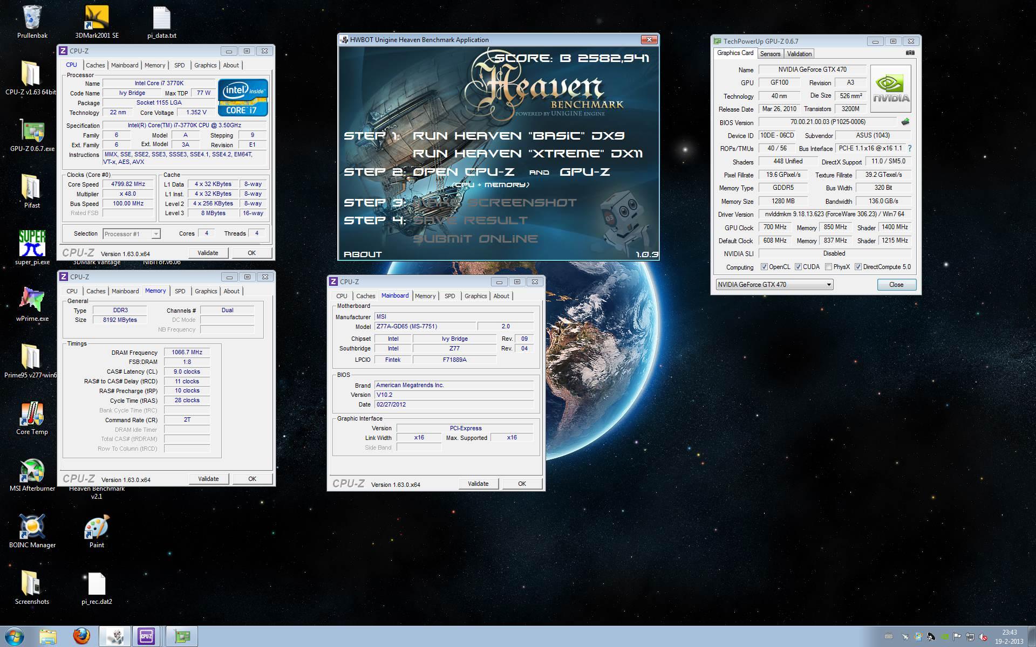The image size is (1036, 647).
Task: Open the pi_rec.dat2 file icon
Action: (97, 588)
